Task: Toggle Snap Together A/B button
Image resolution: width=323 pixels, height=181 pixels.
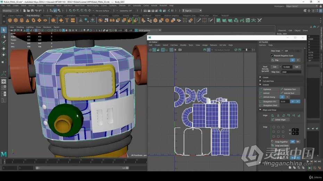Action: (x=292, y=142)
